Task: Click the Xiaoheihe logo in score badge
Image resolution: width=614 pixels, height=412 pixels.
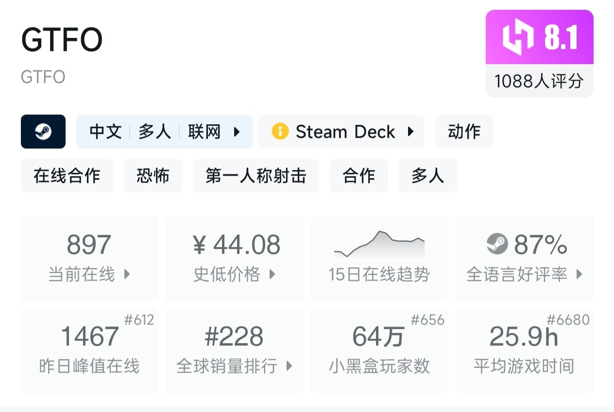Action: tap(518, 38)
